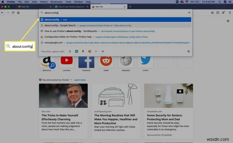
Task: Open the File menu
Action: tap(20, 2)
